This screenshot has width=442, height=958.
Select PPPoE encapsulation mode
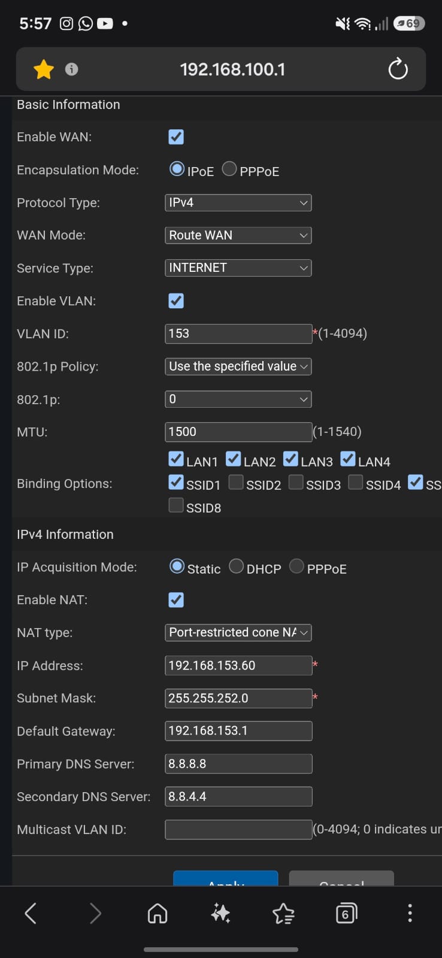click(x=229, y=169)
